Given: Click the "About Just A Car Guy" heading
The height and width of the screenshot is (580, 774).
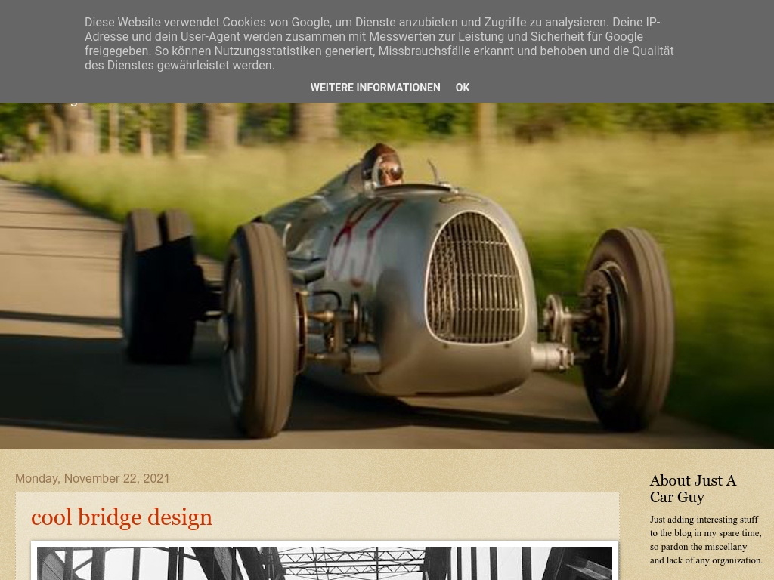Looking at the screenshot, I should coord(693,489).
